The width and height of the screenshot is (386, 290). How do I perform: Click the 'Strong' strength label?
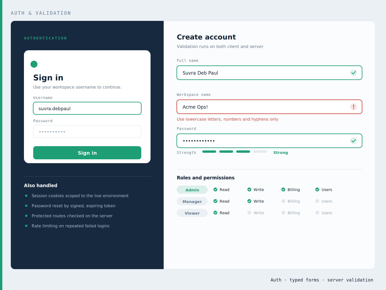coord(281,152)
